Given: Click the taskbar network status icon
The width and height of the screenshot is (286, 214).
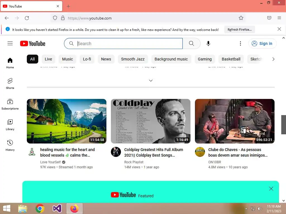Looking at the screenshot, I should click(253, 209).
